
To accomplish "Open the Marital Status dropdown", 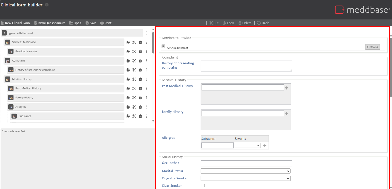I will click(245, 171).
